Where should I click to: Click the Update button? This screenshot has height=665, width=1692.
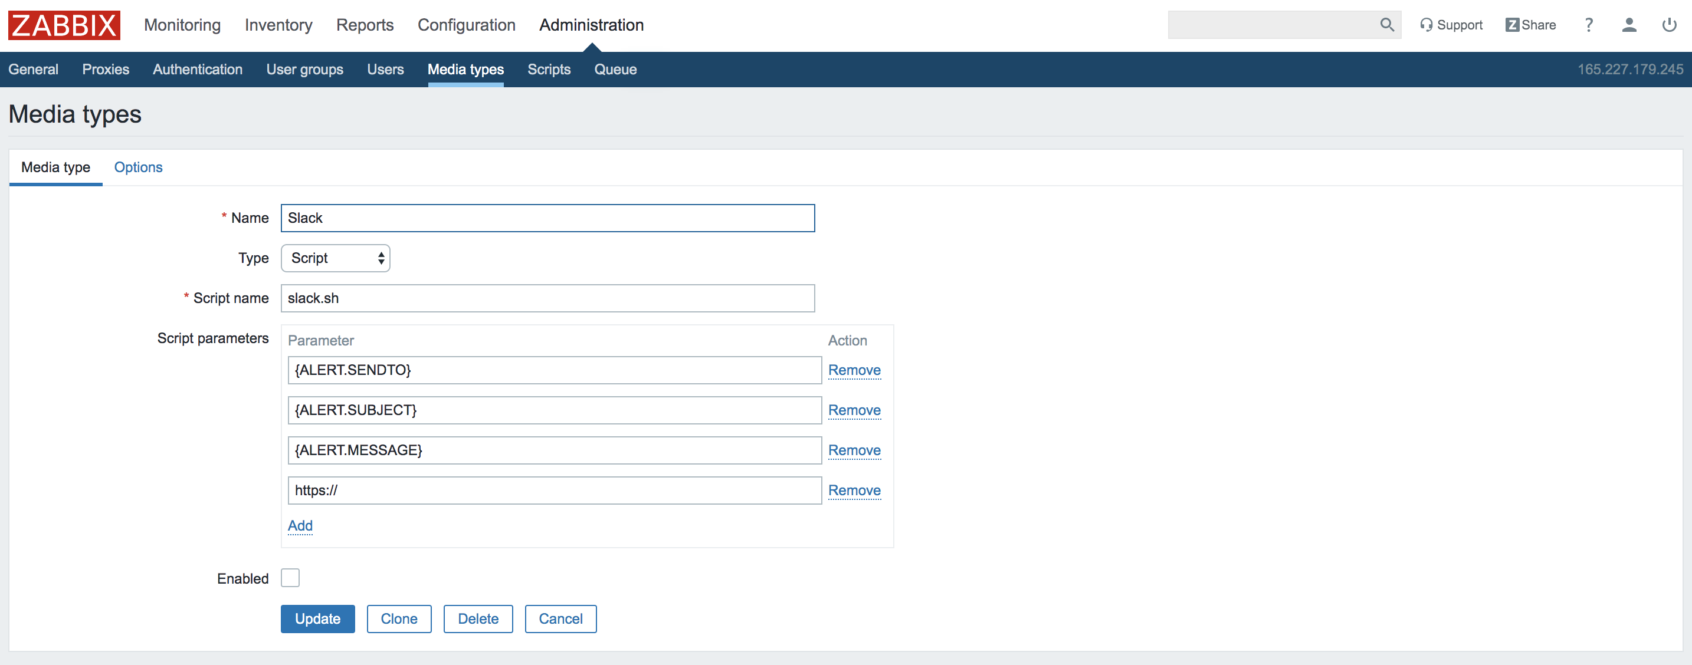tap(317, 618)
